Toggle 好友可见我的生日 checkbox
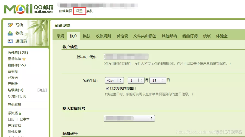The width and height of the screenshot is (245, 137). point(107,88)
